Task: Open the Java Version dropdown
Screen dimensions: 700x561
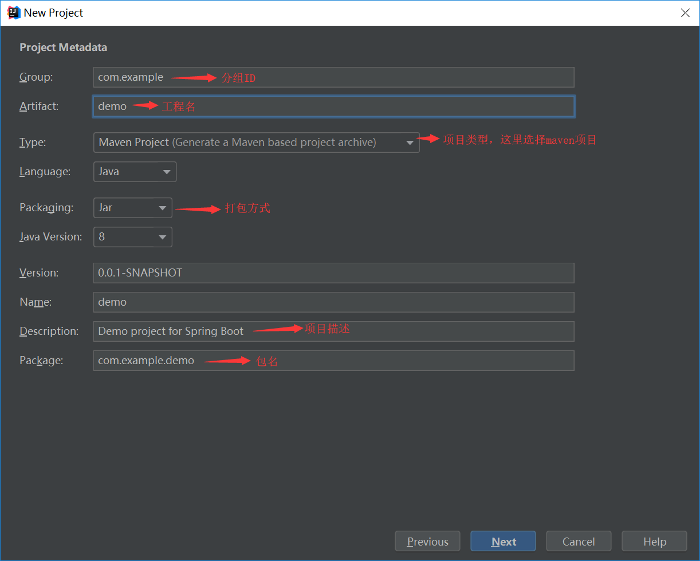Action: [x=132, y=237]
